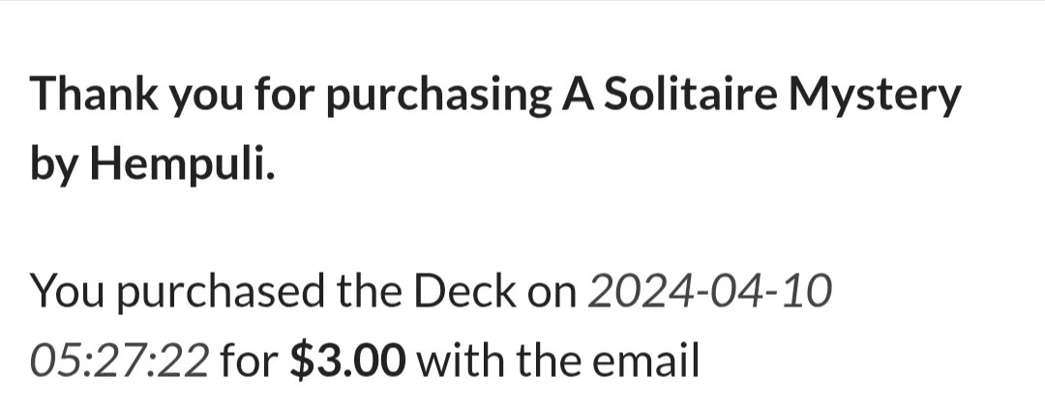
Task: Click the word "You" starting the purchase line
Action: tap(68, 293)
